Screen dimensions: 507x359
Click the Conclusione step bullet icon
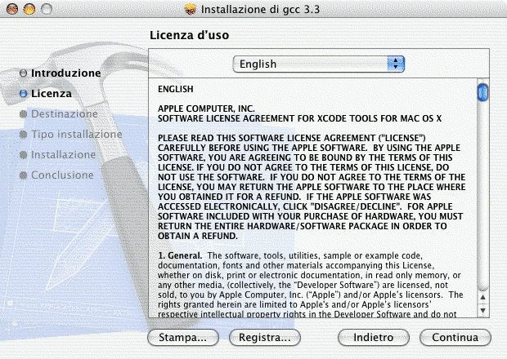point(23,175)
